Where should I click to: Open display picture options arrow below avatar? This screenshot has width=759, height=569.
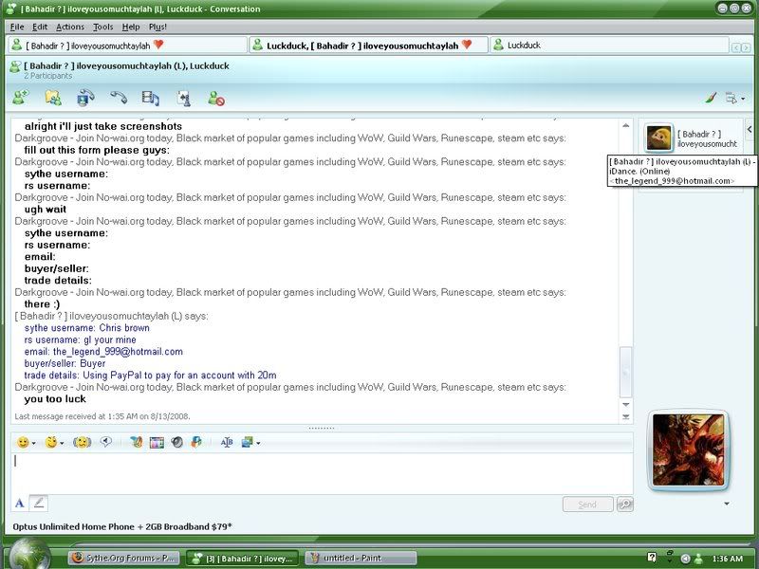(727, 504)
